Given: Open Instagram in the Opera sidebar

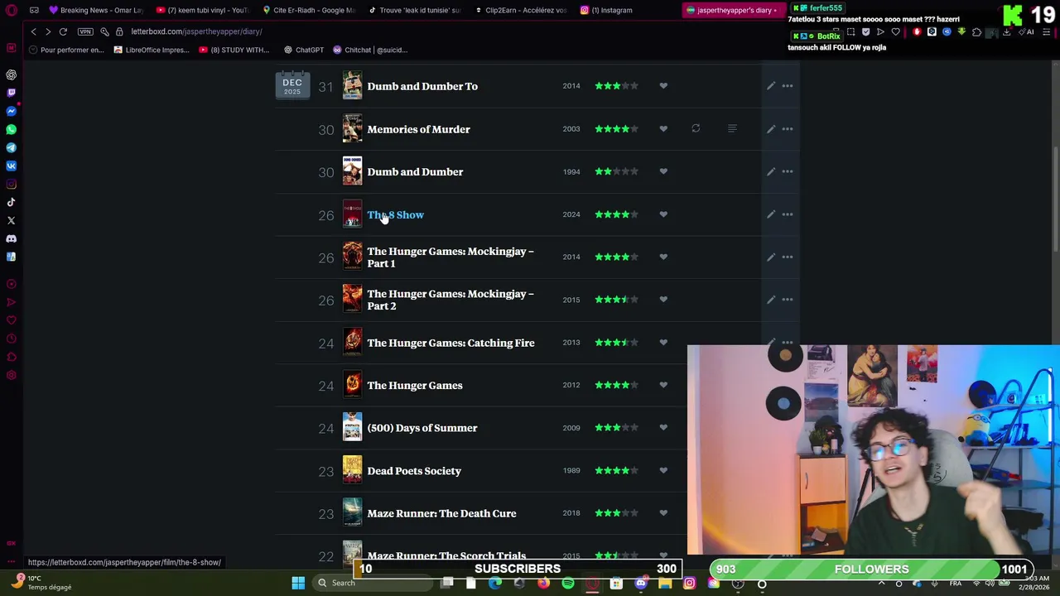Looking at the screenshot, I should tap(11, 184).
